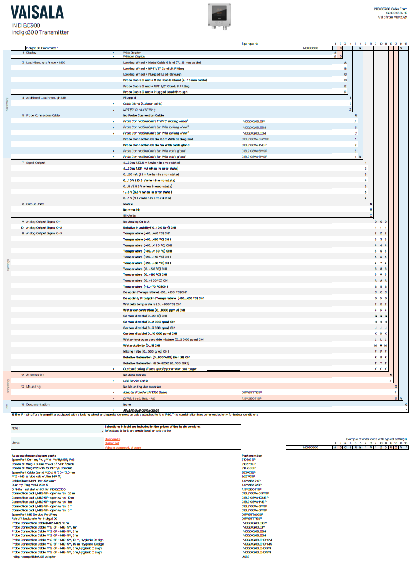Select 'USB Service Cable' accessory option
Viewport: 413px width, 562px height.
point(136,381)
